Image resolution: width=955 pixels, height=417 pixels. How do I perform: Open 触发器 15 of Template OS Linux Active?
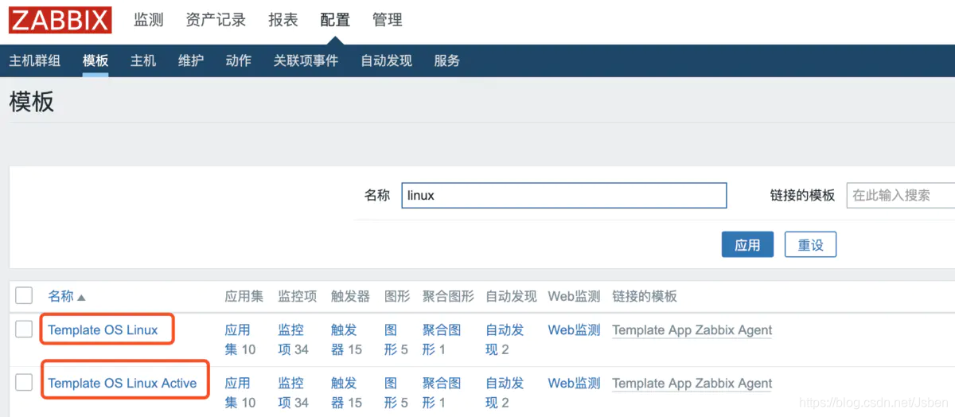[346, 392]
